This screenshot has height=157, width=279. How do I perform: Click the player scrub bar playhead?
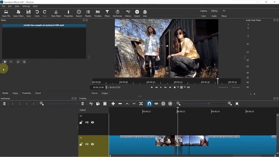(218, 81)
